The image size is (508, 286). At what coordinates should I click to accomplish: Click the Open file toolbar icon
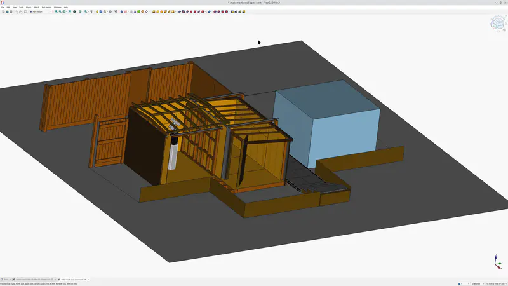pyautogui.click(x=7, y=11)
